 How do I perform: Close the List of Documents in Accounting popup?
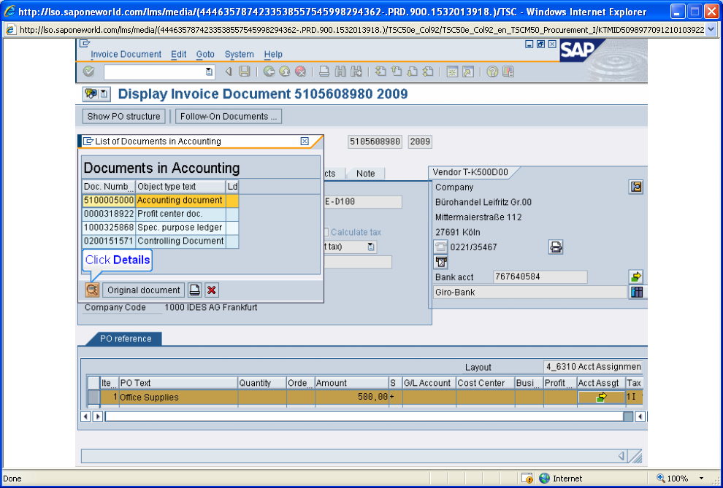(x=305, y=142)
